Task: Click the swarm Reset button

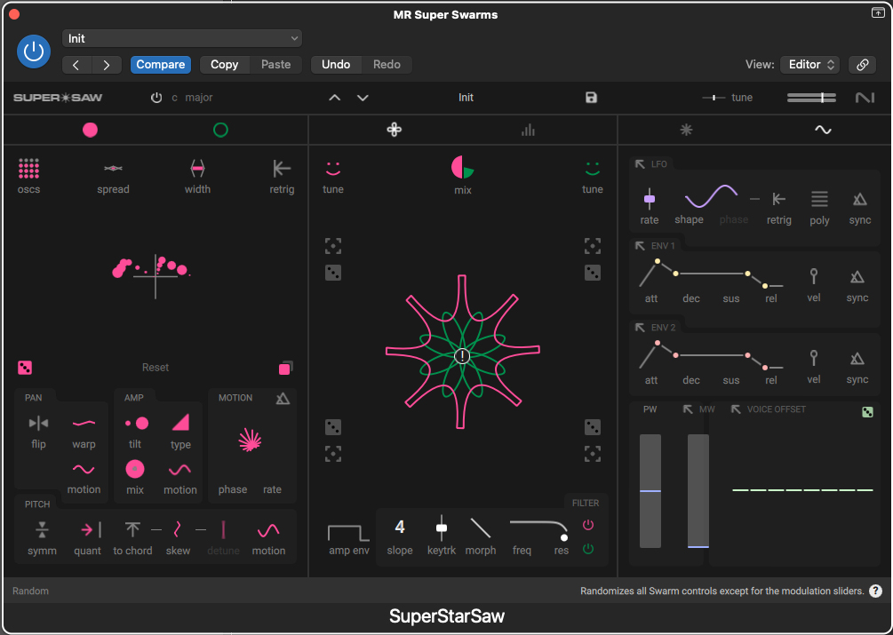Action: point(155,368)
